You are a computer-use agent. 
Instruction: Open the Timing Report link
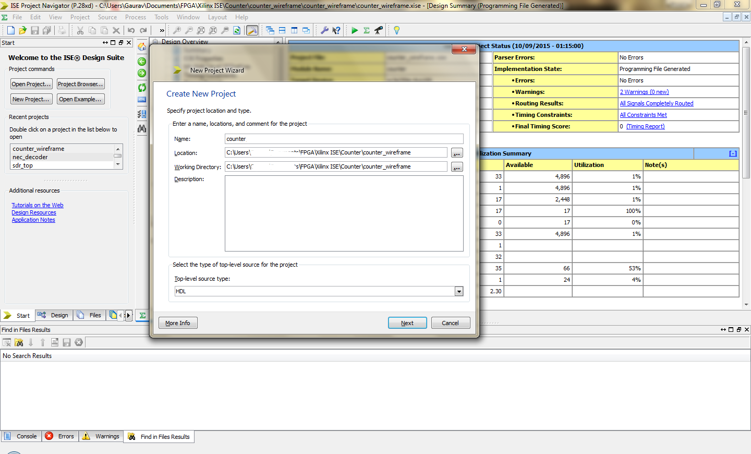[645, 126]
